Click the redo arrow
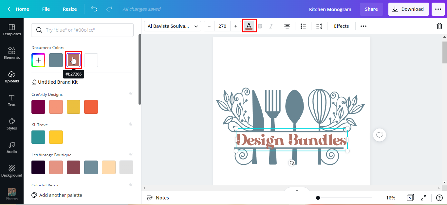This screenshot has height=205, width=447. tap(109, 9)
